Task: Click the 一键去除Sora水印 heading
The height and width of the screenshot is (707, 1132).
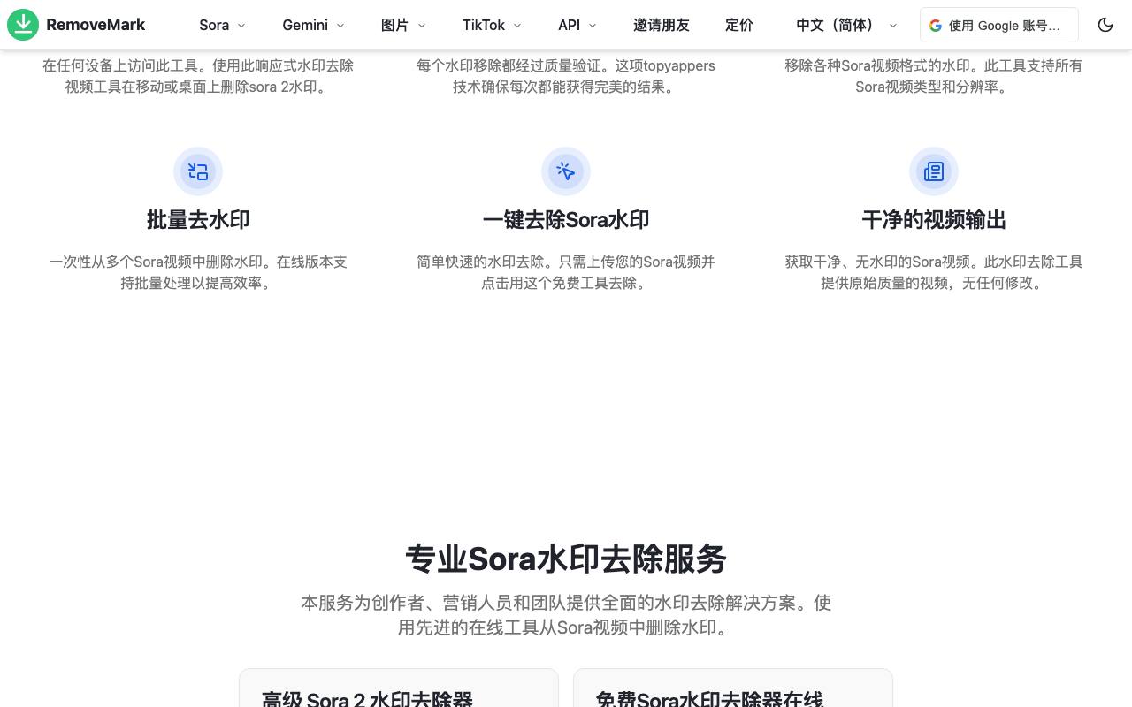Action: pyautogui.click(x=566, y=220)
